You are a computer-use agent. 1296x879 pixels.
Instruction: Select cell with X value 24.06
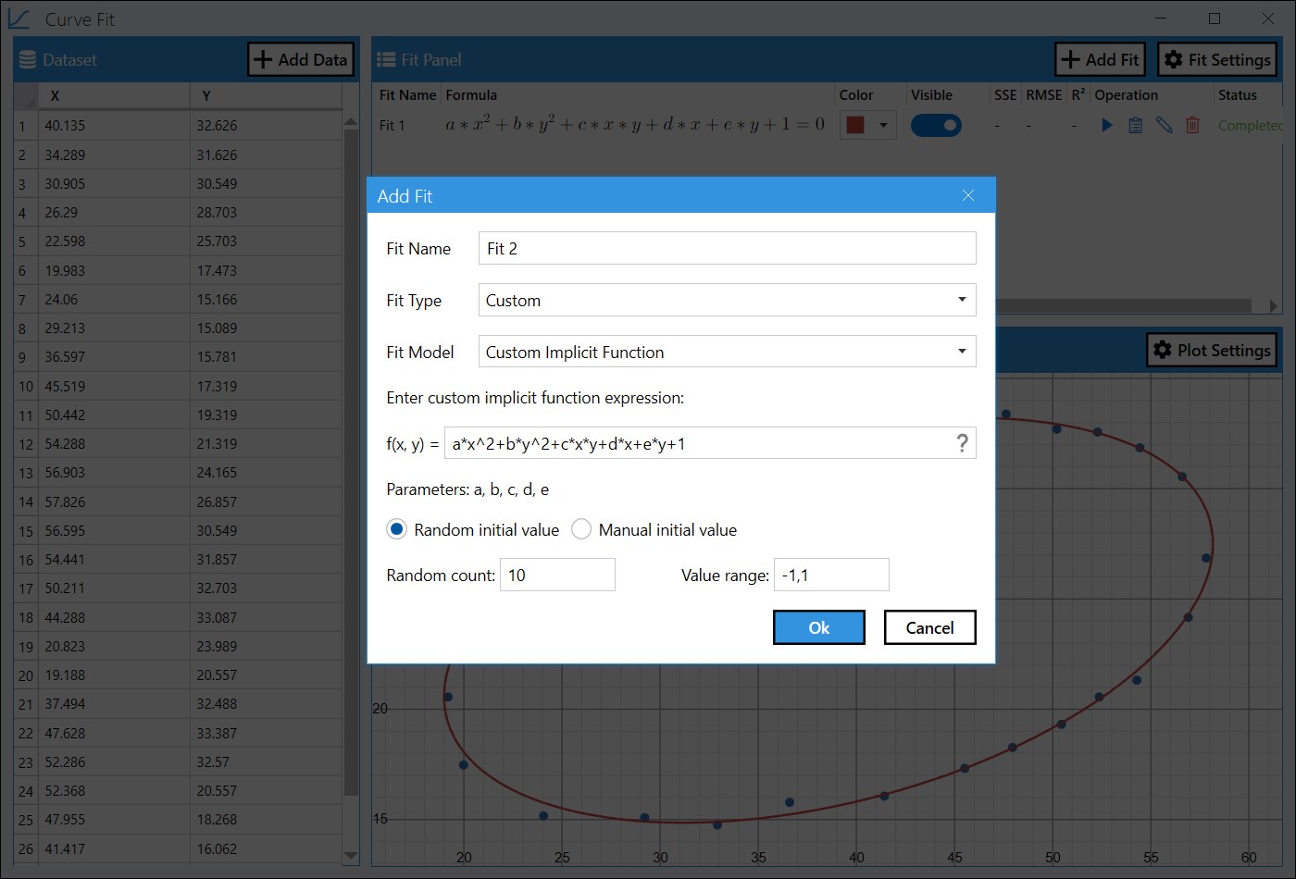click(114, 299)
